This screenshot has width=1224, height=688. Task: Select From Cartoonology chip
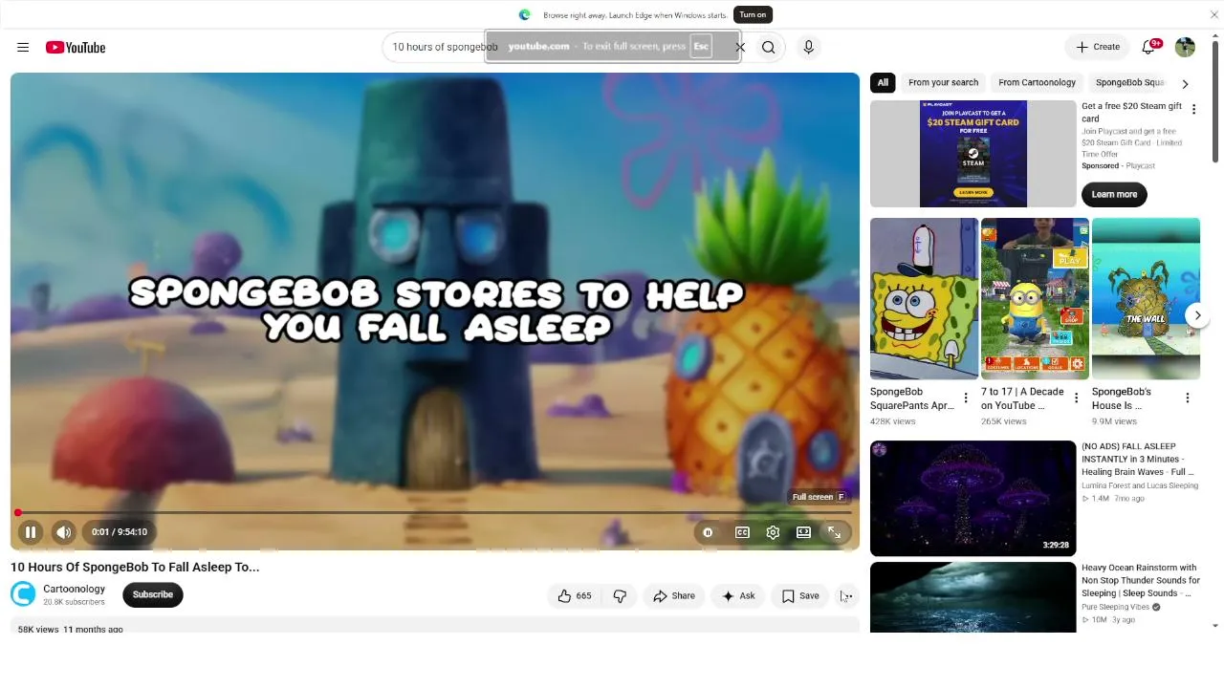pyautogui.click(x=1038, y=83)
